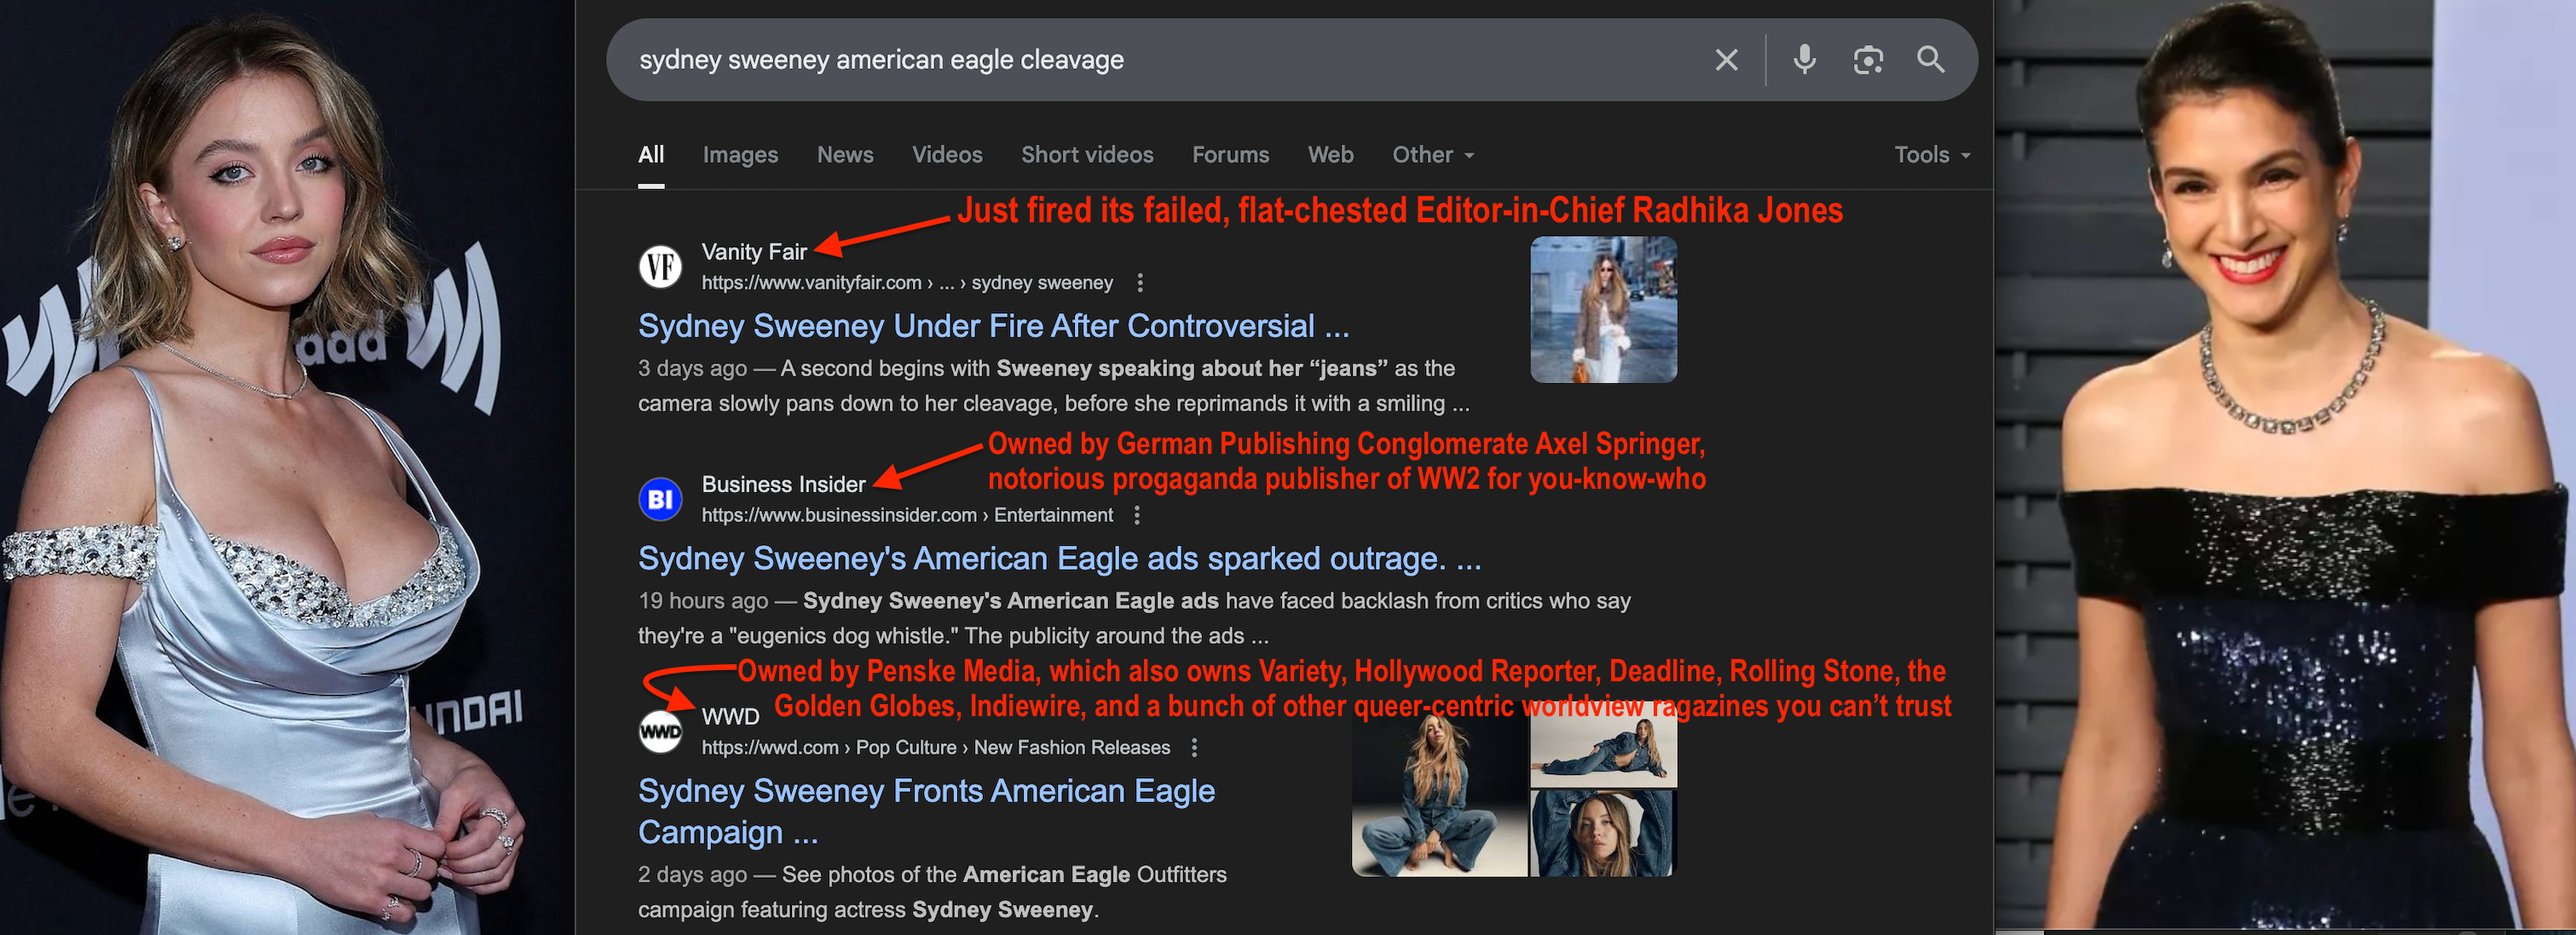Image resolution: width=2576 pixels, height=935 pixels.
Task: Open three-dot menu for Business Insider result
Action: point(1136,515)
